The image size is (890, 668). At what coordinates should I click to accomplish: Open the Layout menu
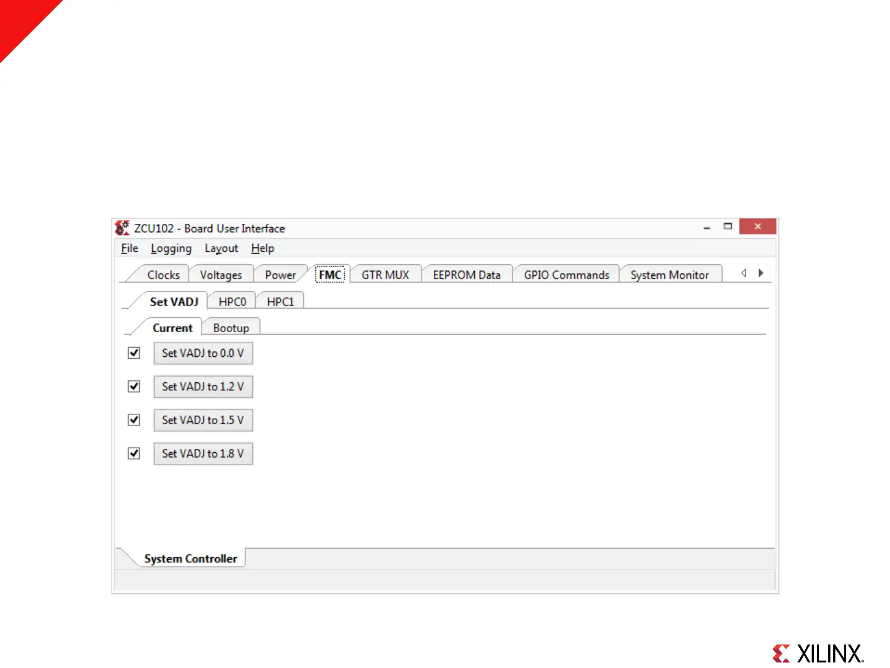pyautogui.click(x=221, y=248)
